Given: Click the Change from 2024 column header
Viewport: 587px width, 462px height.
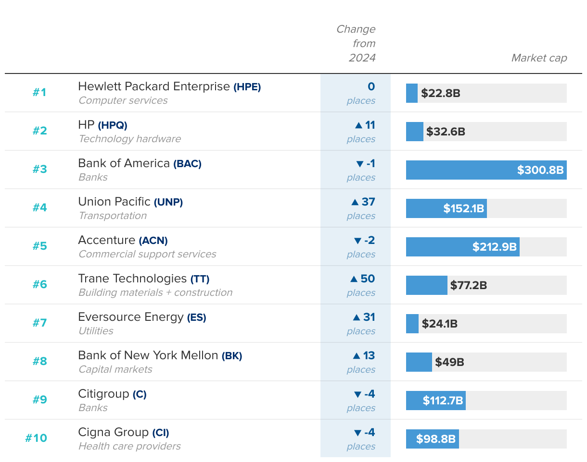Looking at the screenshot, I should 356,44.
